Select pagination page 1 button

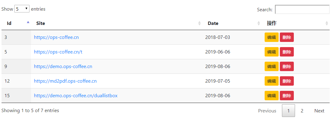click(x=288, y=111)
